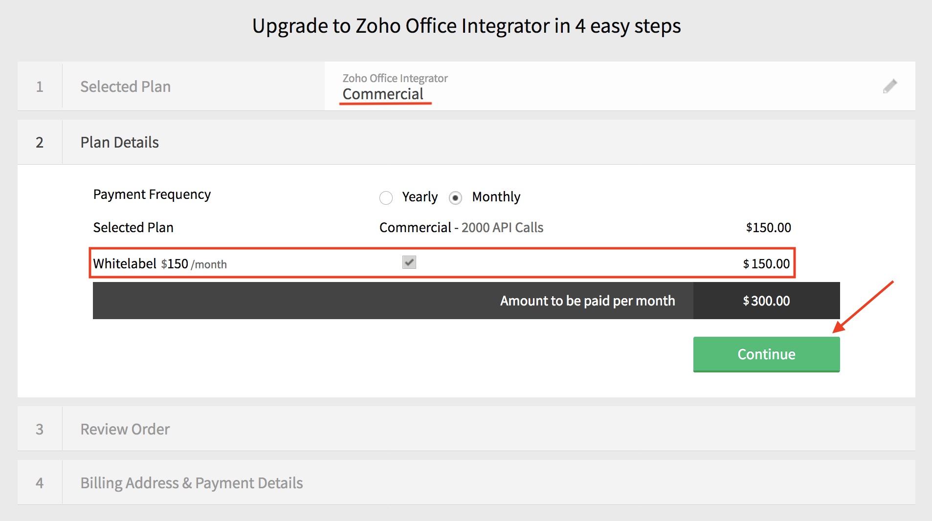
Task: Click the Amount to be paid per month label
Action: tap(587, 301)
